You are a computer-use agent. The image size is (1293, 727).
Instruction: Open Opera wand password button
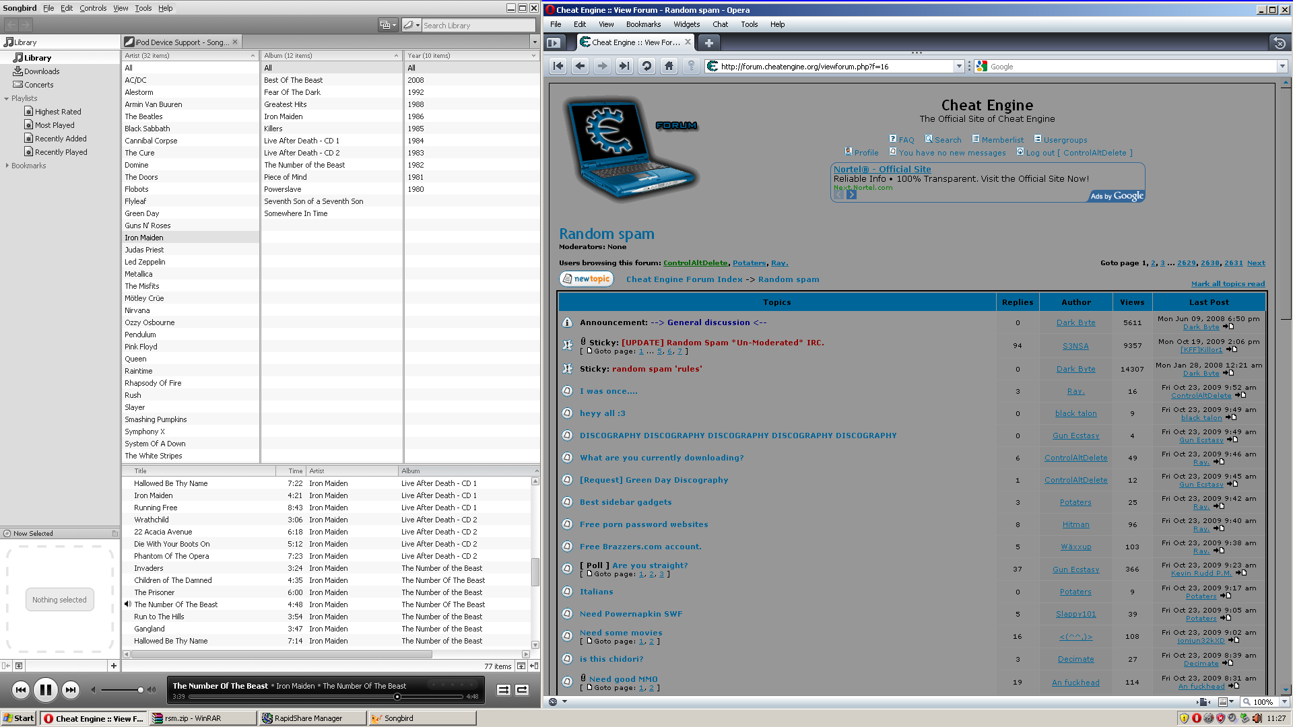tap(691, 66)
